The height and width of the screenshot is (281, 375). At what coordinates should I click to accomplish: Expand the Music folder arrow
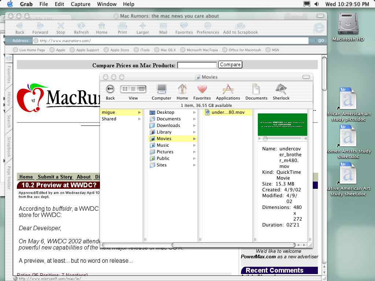click(194, 145)
